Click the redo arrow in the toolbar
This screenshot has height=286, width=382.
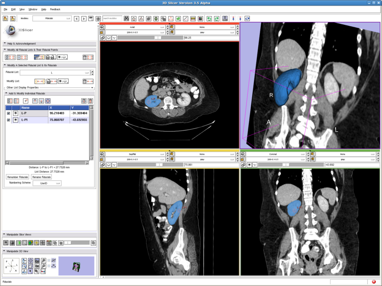(216, 19)
